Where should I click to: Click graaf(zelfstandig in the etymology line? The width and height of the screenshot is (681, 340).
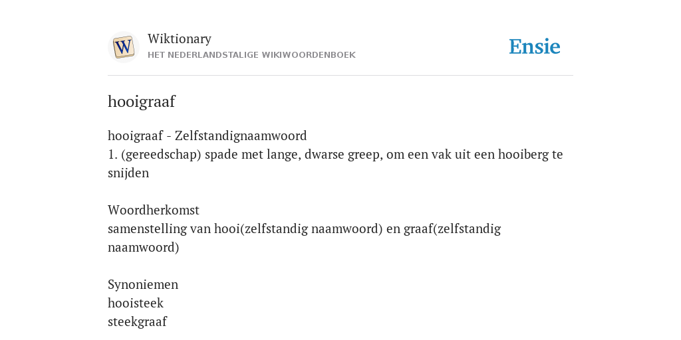pyautogui.click(x=452, y=229)
